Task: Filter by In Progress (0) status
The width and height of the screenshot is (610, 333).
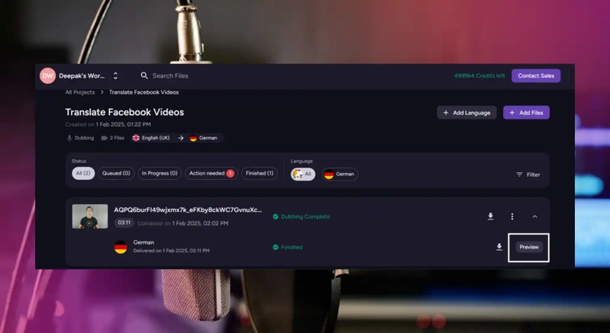Action: click(159, 174)
